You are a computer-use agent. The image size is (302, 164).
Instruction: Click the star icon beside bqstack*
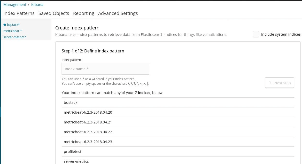[x=5, y=25]
